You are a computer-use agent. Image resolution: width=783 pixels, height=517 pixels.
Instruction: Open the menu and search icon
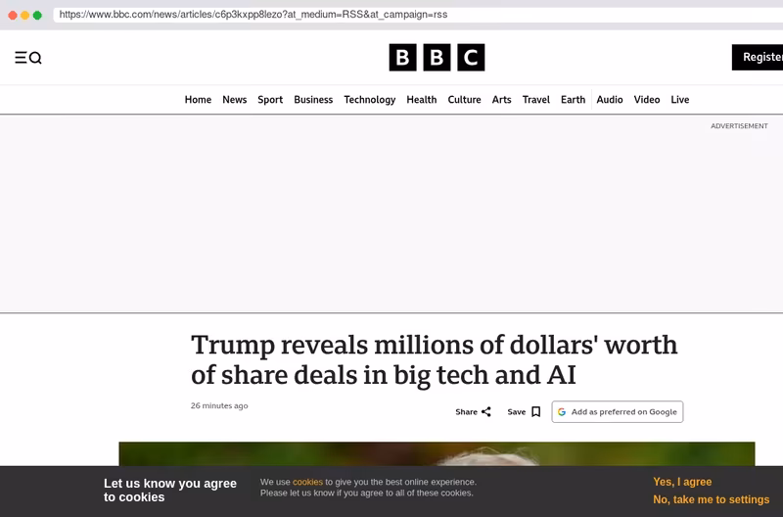(x=28, y=58)
